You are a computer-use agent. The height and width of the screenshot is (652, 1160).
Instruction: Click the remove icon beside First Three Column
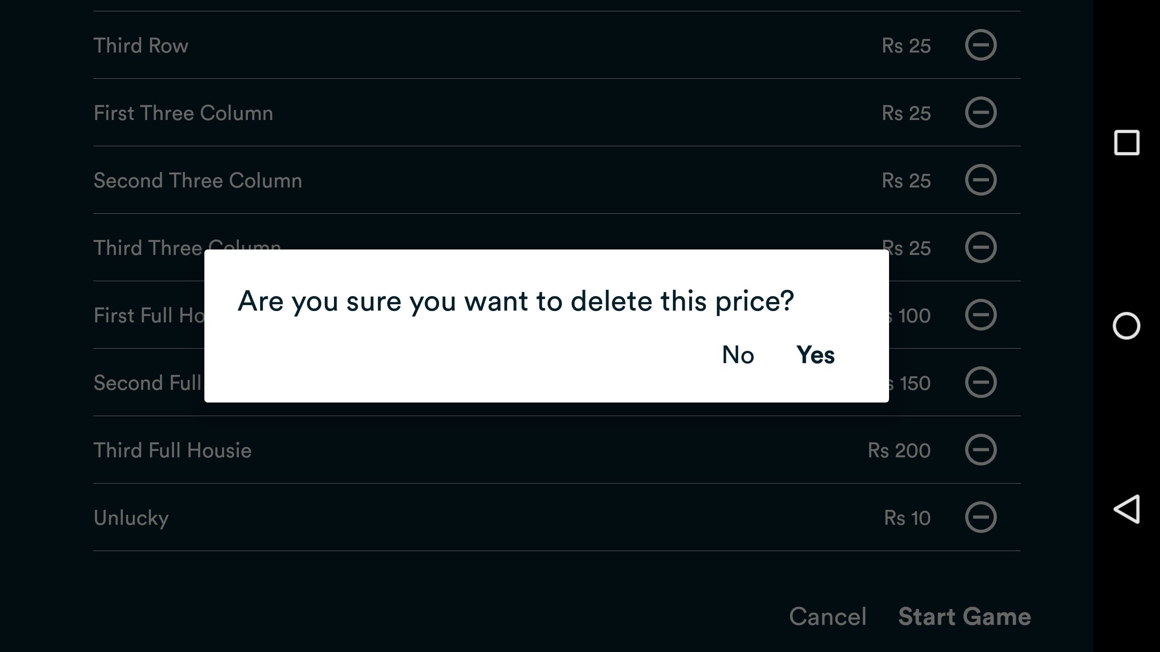981,112
